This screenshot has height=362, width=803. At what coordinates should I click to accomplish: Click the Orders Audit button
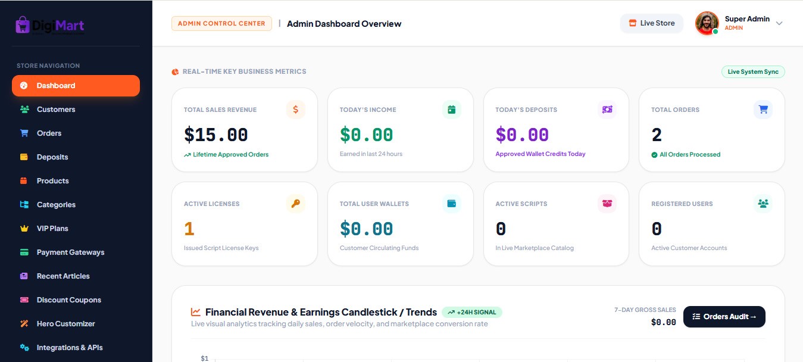click(x=724, y=317)
